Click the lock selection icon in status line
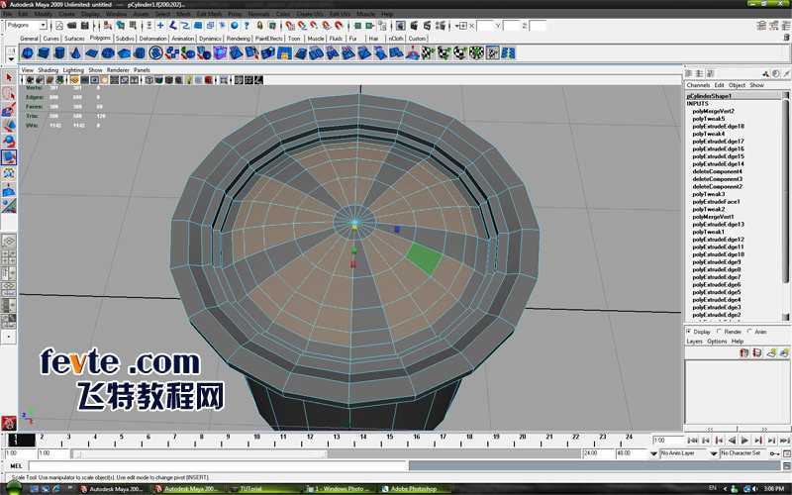 click(259, 26)
